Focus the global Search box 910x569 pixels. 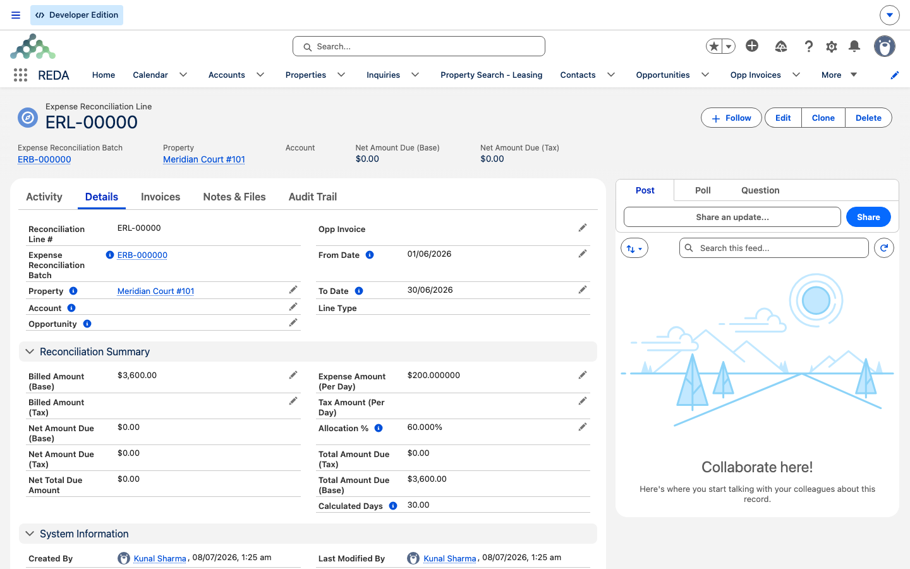click(x=419, y=46)
